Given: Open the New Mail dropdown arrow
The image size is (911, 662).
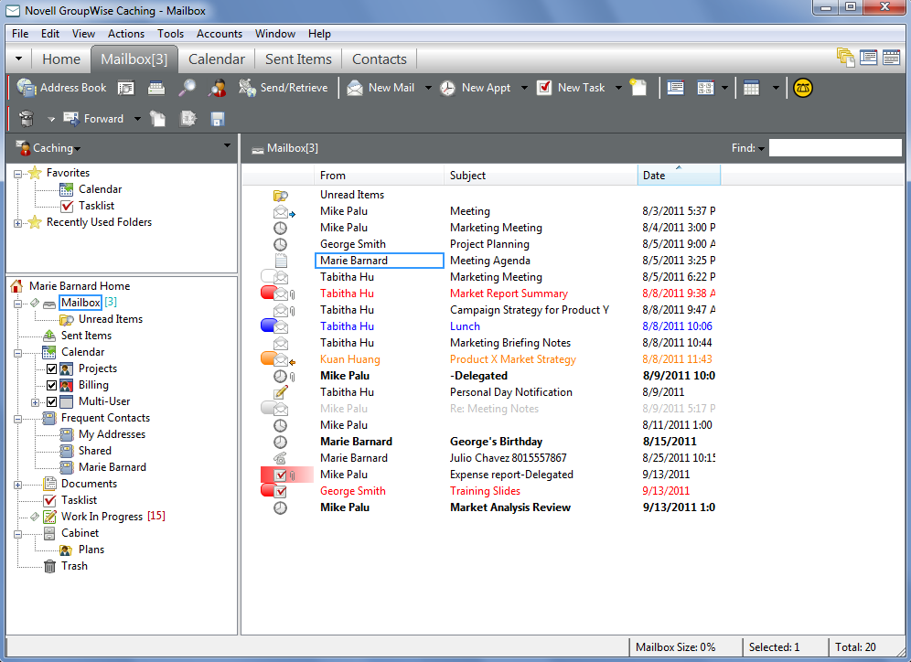Looking at the screenshot, I should (x=428, y=89).
